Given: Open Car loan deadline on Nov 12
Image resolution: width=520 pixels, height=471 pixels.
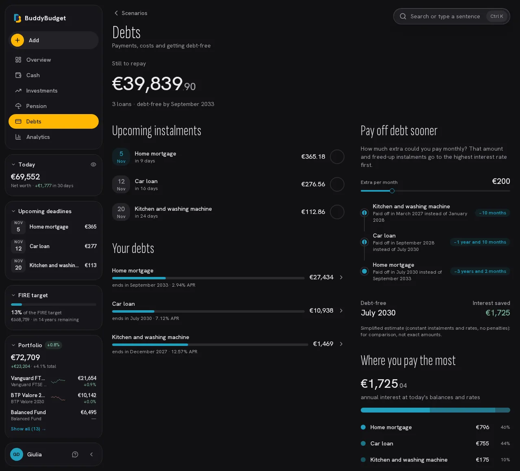Looking at the screenshot, I should (x=54, y=246).
